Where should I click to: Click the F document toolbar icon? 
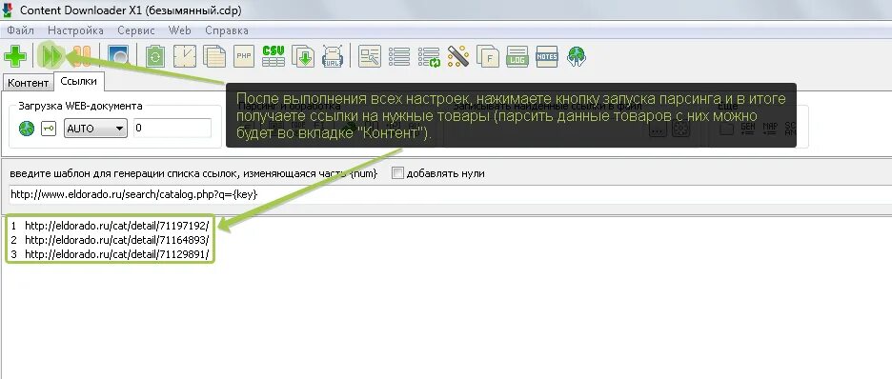pos(488,56)
